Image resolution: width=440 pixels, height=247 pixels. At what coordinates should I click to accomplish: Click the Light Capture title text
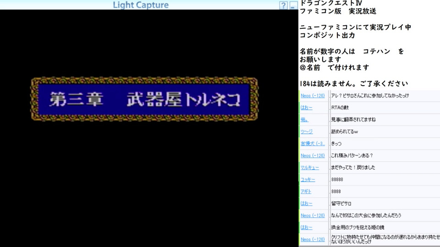[x=141, y=5]
